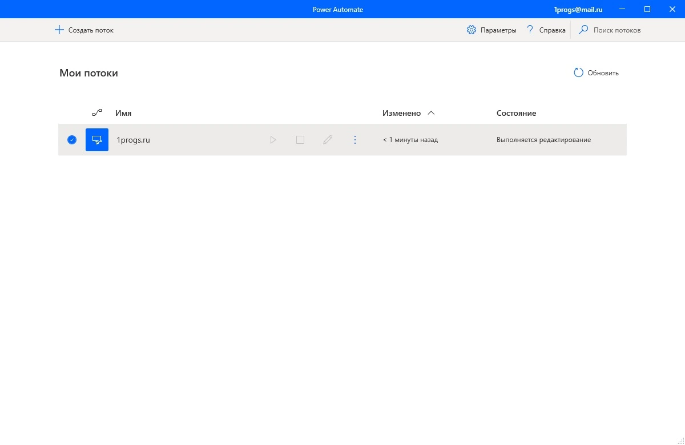Click the stop flow square icon
This screenshot has width=685, height=445.
pos(300,140)
